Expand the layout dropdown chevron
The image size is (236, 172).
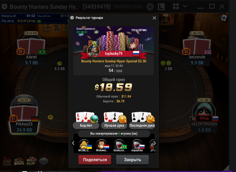[x=185, y=6]
